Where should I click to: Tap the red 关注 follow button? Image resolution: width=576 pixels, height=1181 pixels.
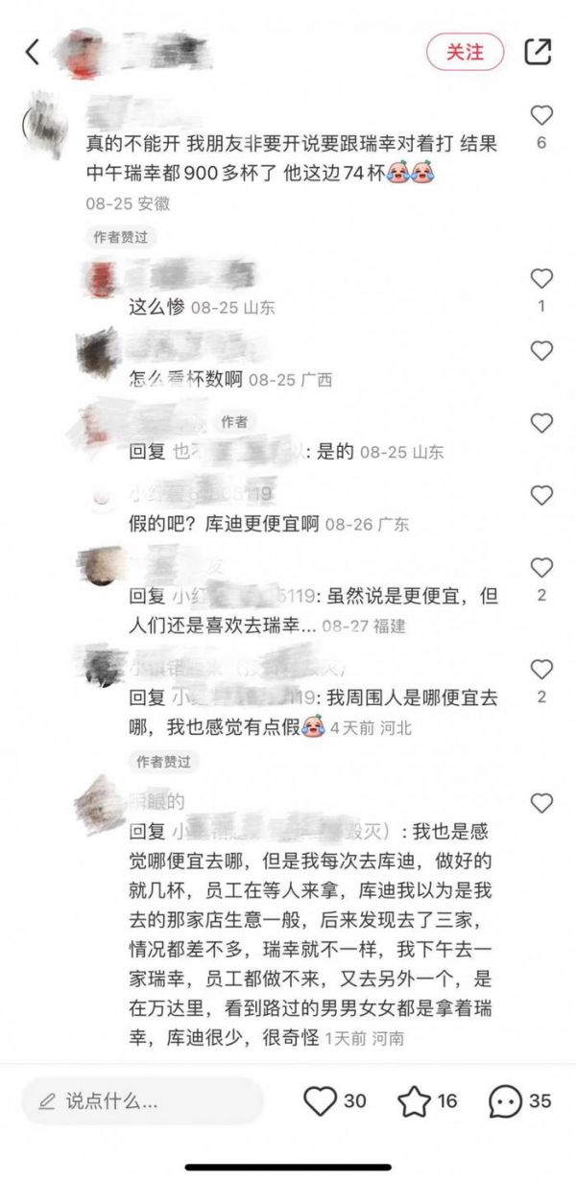pos(465,52)
